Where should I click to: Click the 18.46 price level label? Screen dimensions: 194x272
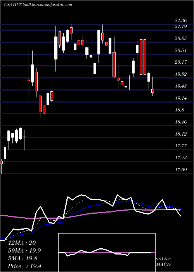point(181,122)
